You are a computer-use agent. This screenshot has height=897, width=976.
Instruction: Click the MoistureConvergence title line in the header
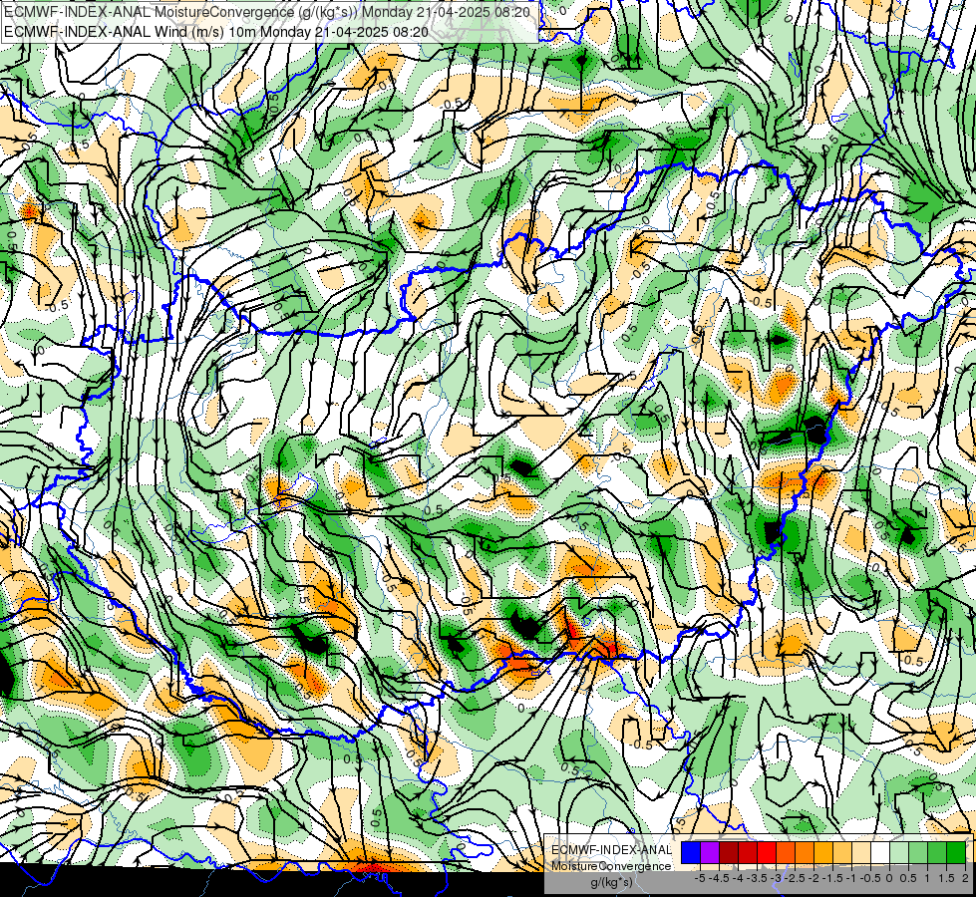(267, 12)
